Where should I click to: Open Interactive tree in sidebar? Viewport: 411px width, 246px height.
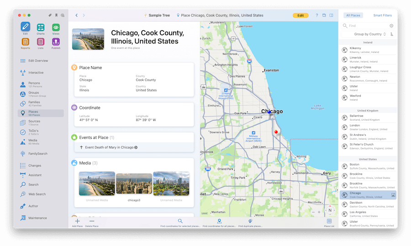click(41, 72)
